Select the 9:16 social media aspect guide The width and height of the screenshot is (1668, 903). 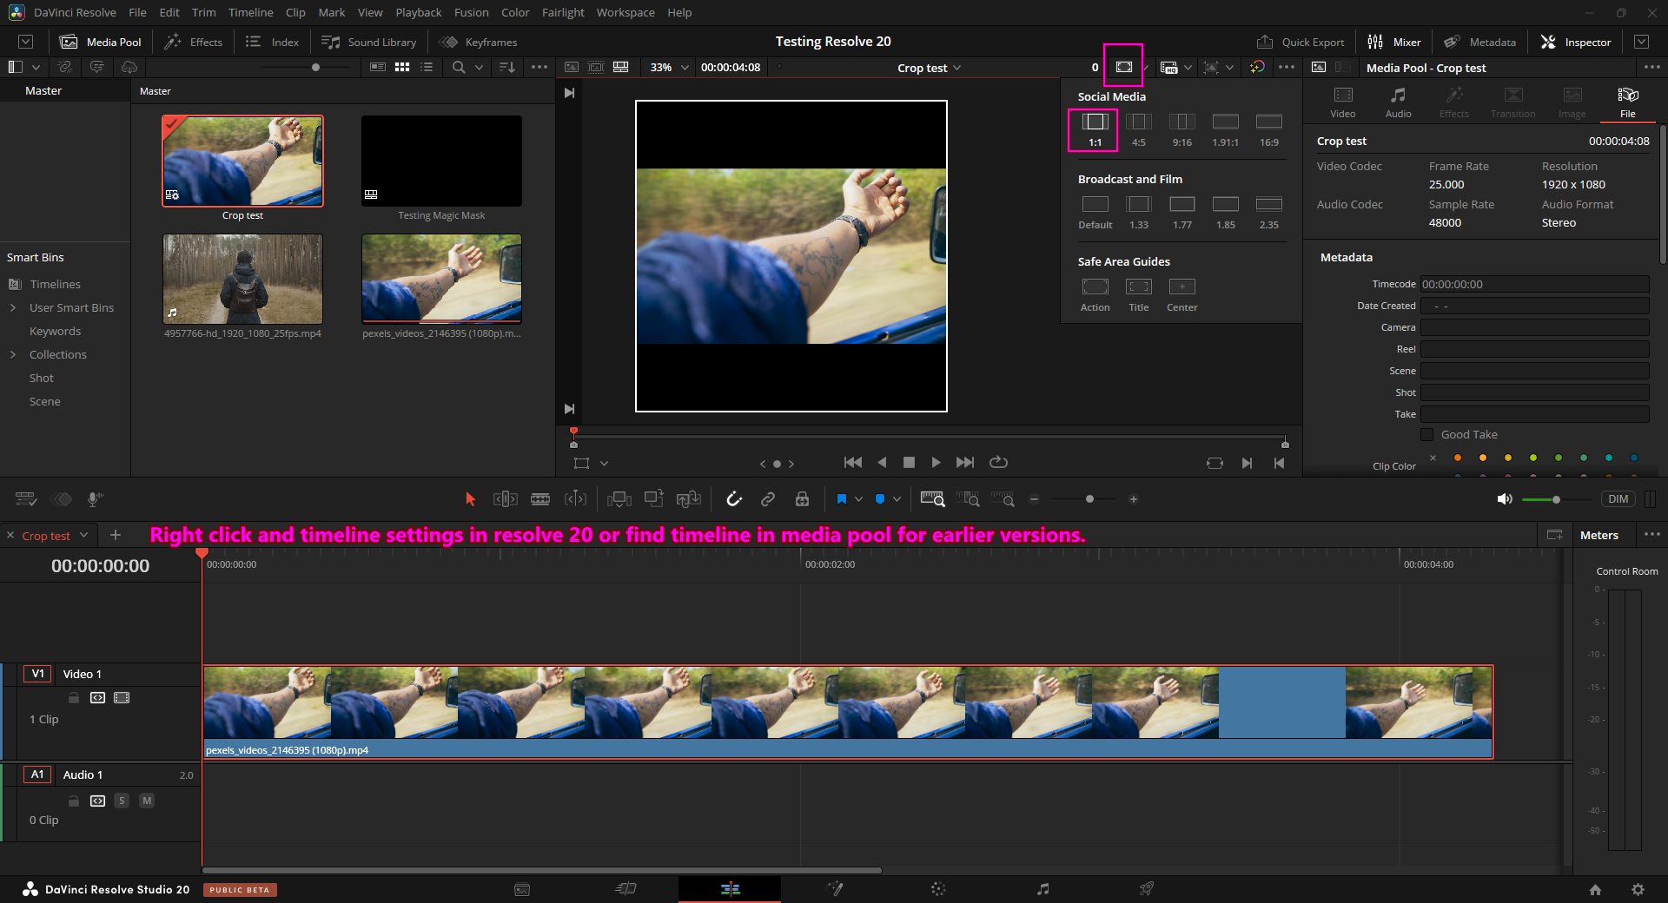[1181, 129]
